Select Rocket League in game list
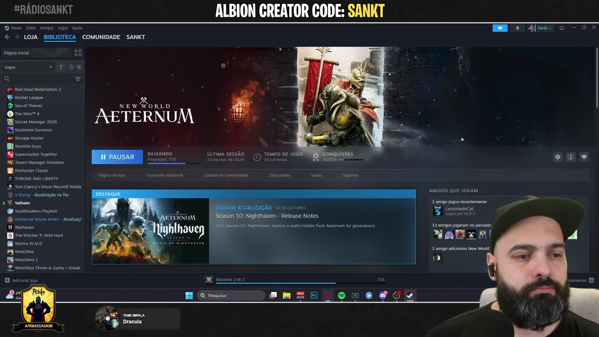The height and width of the screenshot is (337, 599). pos(29,97)
